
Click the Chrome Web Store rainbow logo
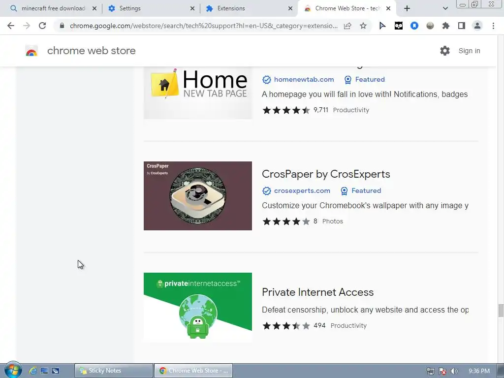point(31,51)
